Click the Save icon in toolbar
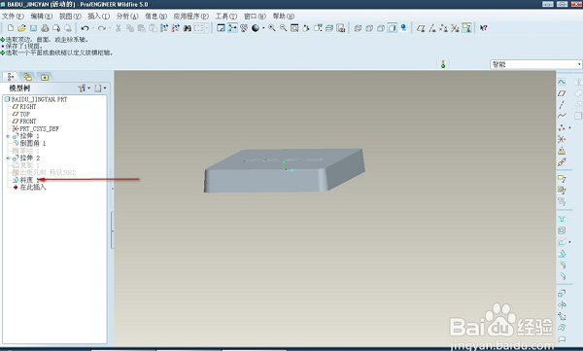 [33, 28]
